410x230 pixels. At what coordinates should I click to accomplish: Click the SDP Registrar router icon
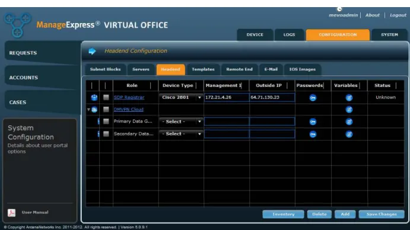tap(94, 98)
